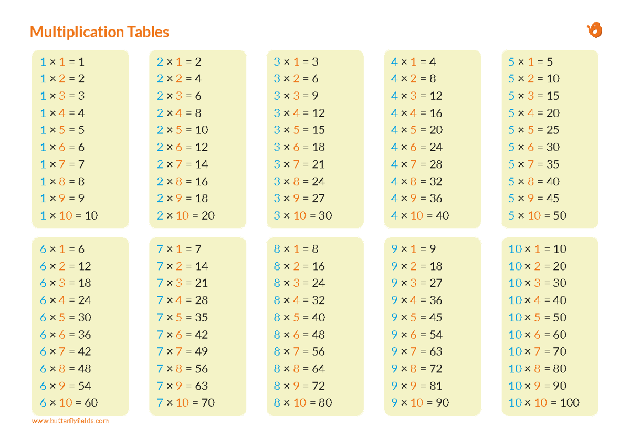Click the line 3 × 1 = 3
The height and width of the screenshot is (446, 630).
tap(296, 62)
